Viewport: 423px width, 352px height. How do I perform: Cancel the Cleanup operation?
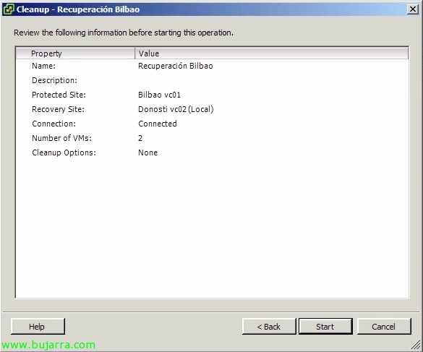pyautogui.click(x=384, y=327)
